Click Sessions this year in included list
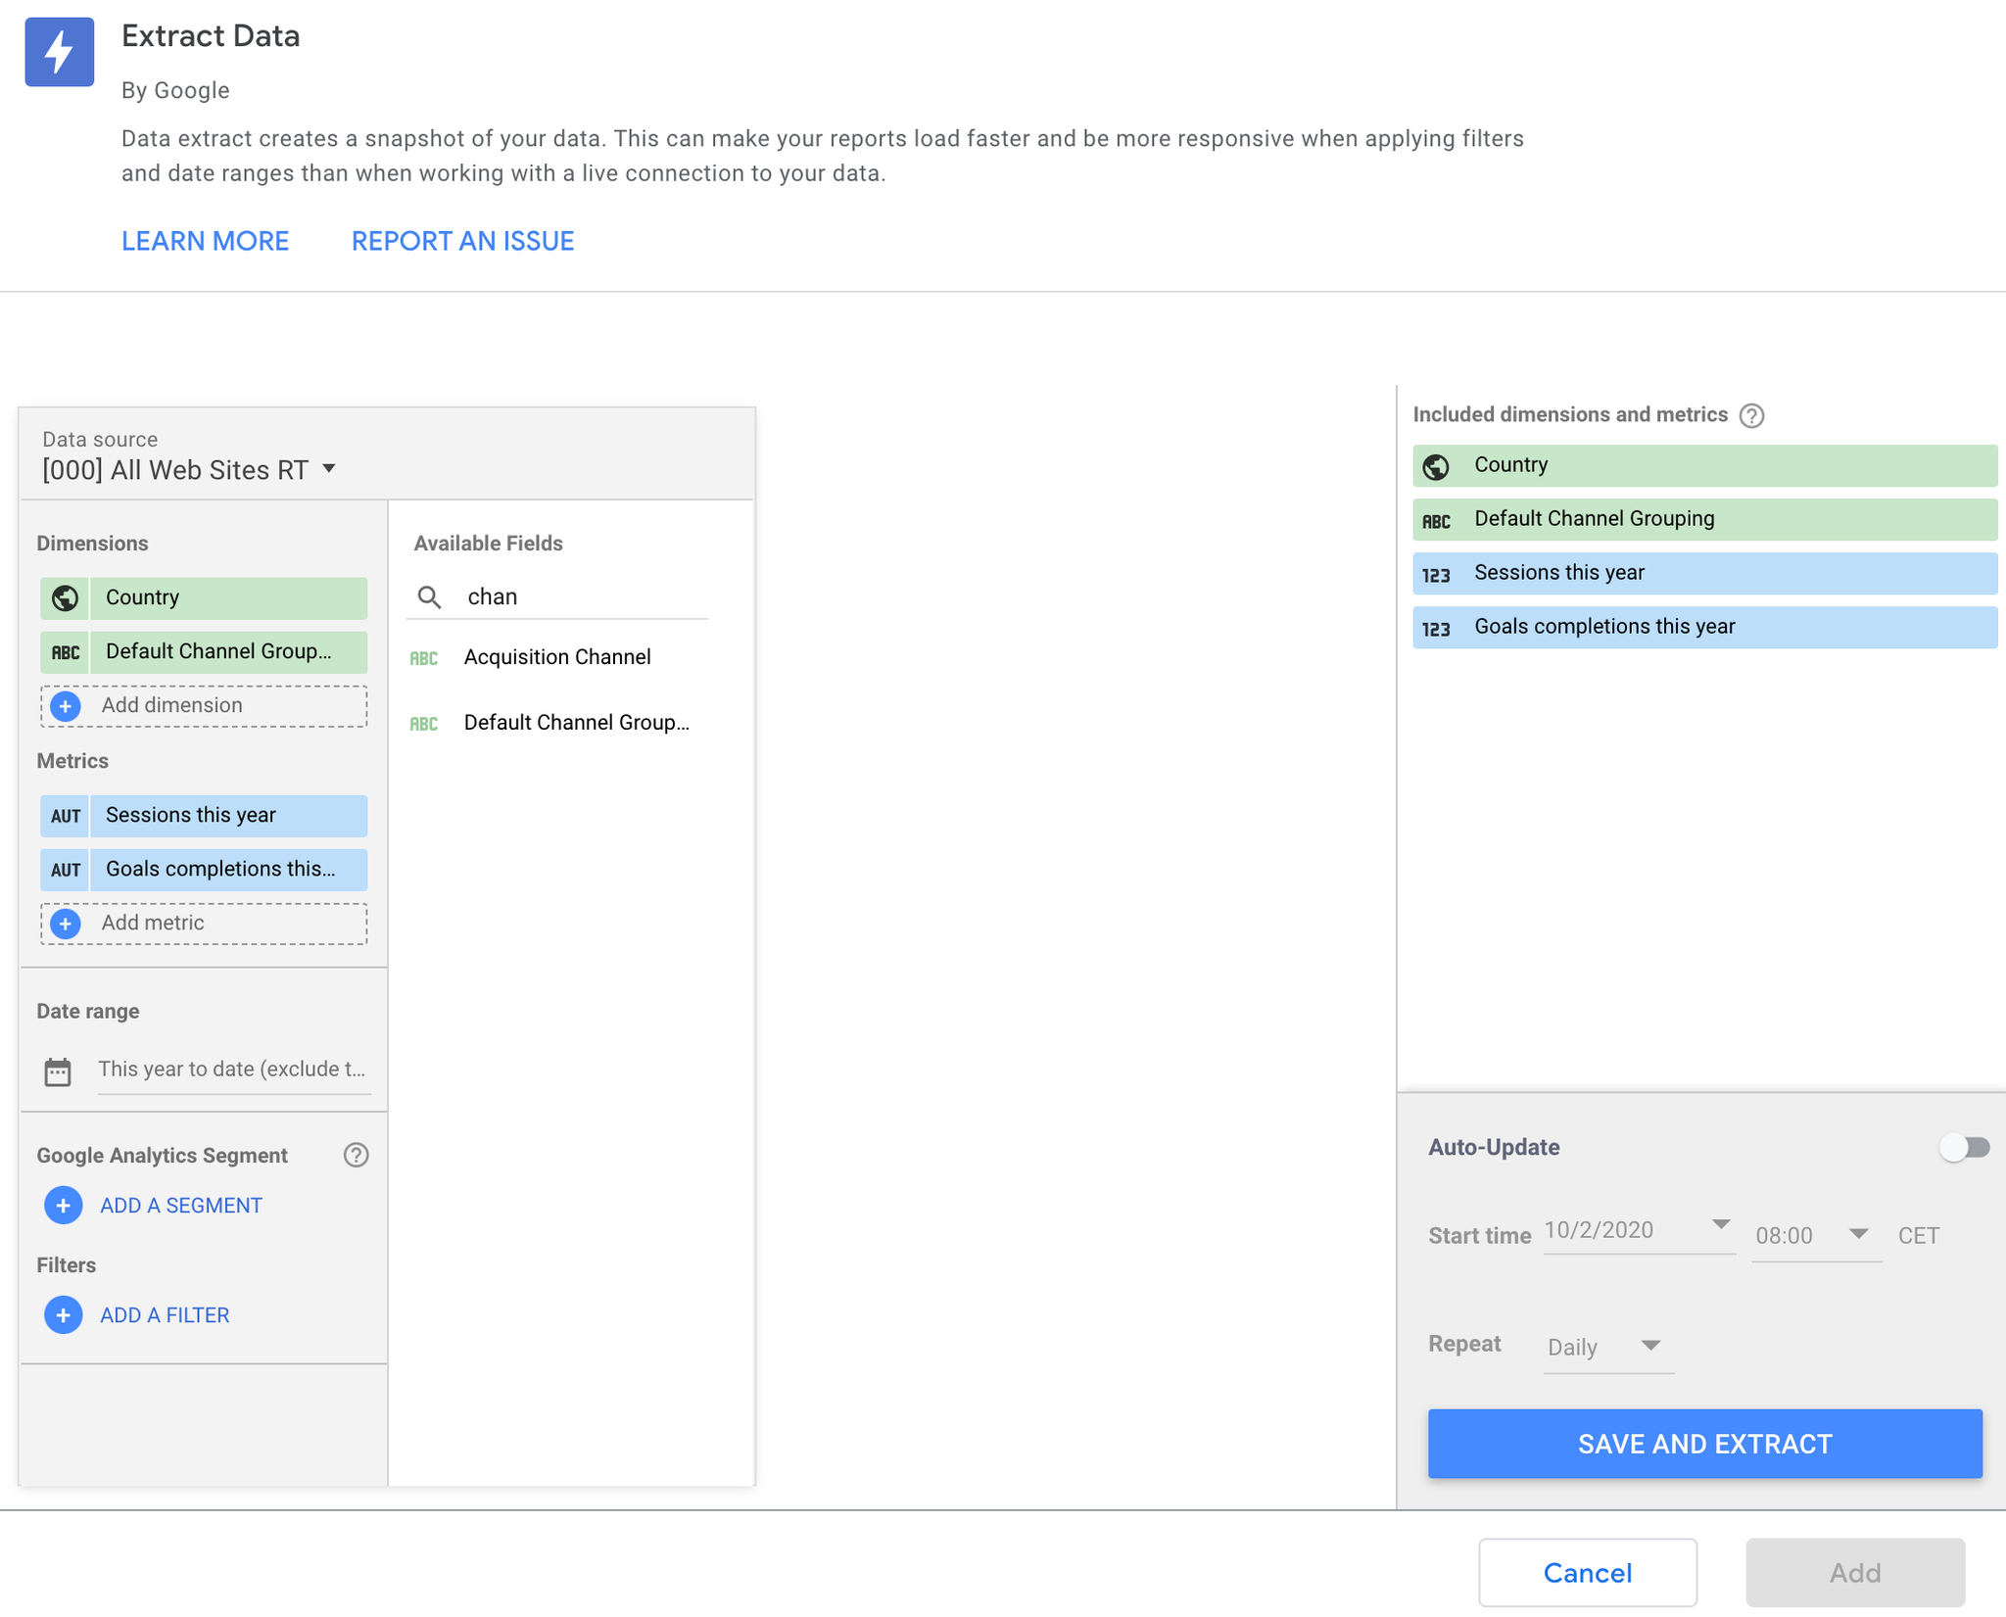Screen dimensions: 2006x1617 pyautogui.click(x=1704, y=574)
